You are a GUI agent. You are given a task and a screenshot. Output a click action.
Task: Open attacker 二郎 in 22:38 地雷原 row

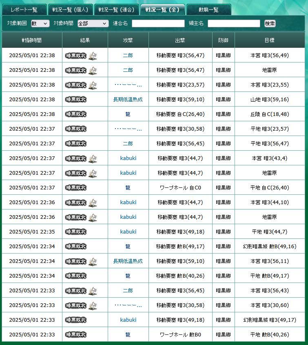point(128,70)
